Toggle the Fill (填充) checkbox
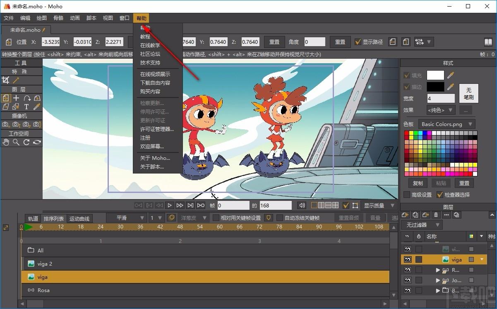The image size is (497, 309). pos(407,75)
